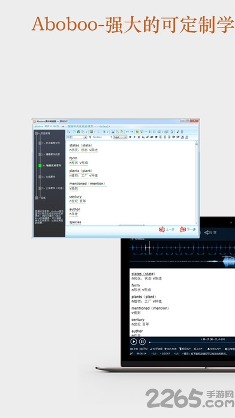Click the new document icon in the editor toolbar
235x418 pixels.
pyautogui.click(x=74, y=132)
